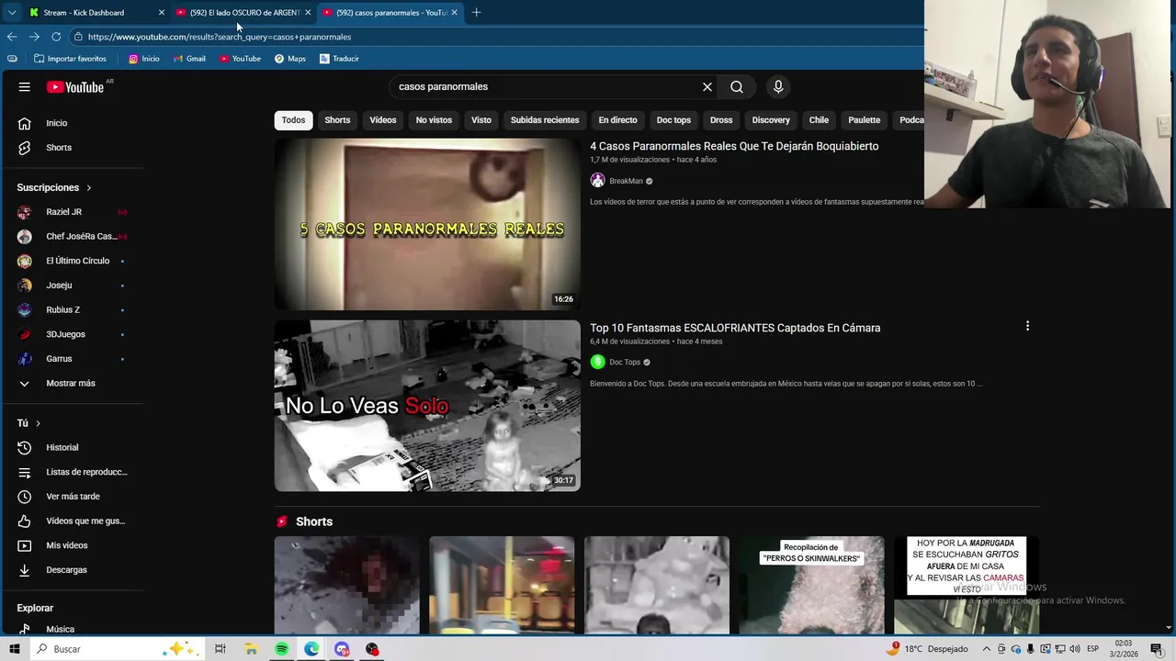Open Top 10 Fantasmas ESCALOFRIANTES video title

pos(735,328)
